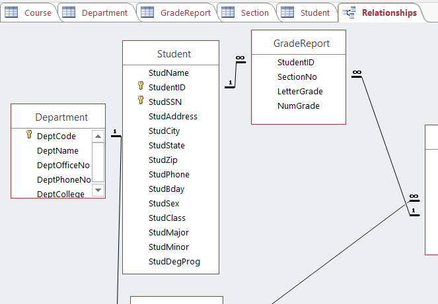Select the Student-GradeReport relationship line
This screenshot has width=438, height=304.
[237, 73]
